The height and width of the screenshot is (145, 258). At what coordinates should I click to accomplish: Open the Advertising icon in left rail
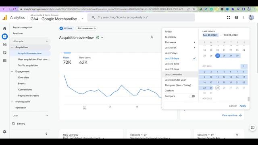[4, 52]
